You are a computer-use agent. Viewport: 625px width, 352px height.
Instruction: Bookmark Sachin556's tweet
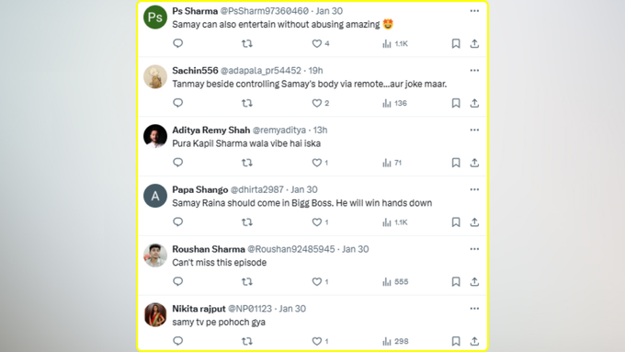click(x=456, y=103)
